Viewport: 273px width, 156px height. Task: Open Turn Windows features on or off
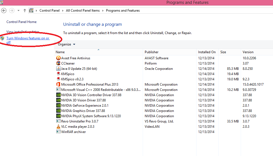pyautogui.click(x=28, y=40)
